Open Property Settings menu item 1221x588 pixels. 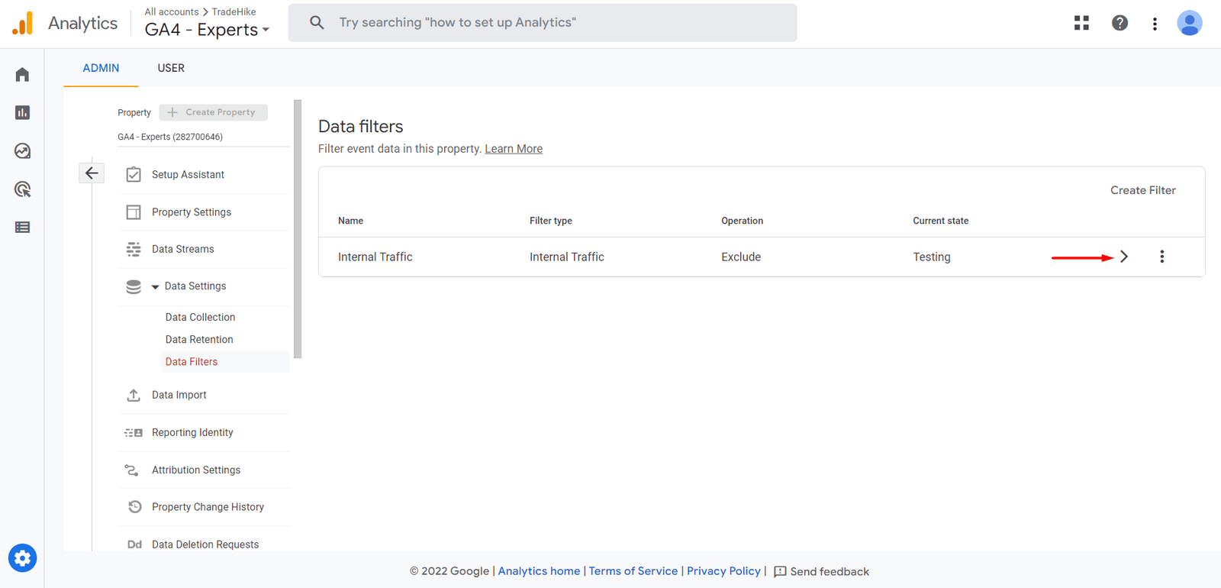point(192,212)
